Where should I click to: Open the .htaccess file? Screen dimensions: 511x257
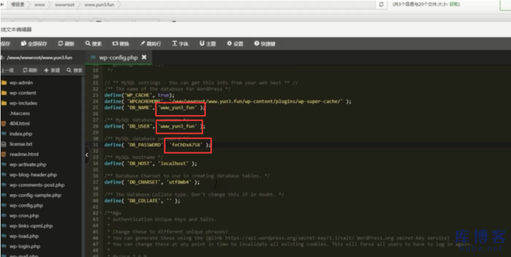point(20,113)
